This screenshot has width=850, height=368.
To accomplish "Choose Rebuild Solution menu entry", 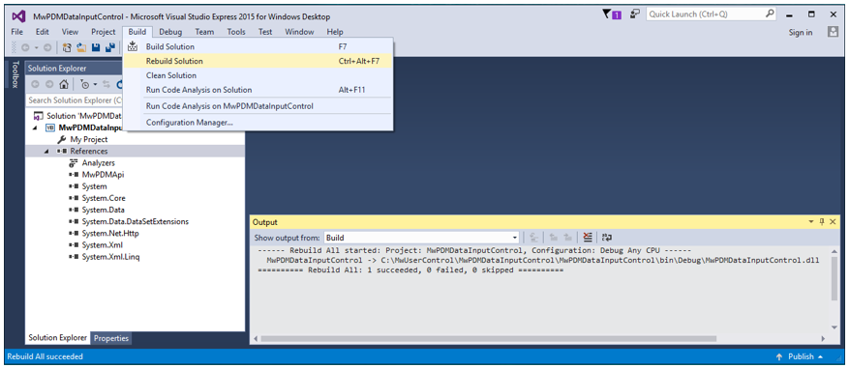I will click(x=258, y=61).
